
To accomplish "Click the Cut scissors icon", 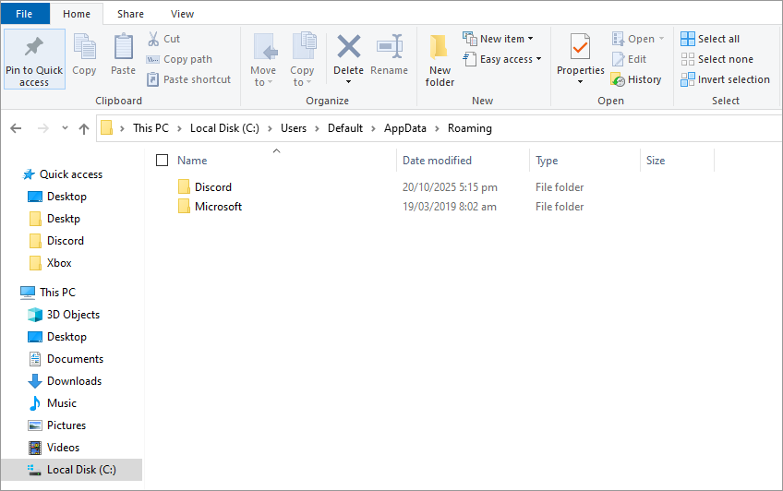I will click(x=153, y=39).
